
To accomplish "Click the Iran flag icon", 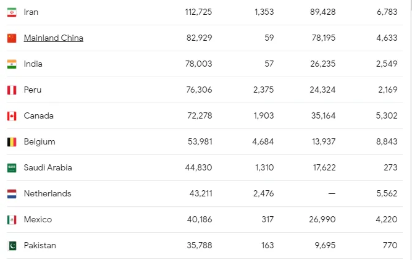I will [x=12, y=12].
